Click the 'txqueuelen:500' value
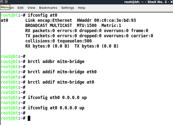173x125 pixels. pyautogui.click(x=74, y=41)
